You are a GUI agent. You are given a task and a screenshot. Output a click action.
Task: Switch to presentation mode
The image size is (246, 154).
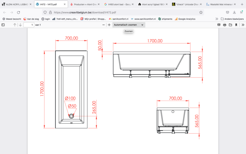pyautogui.click(x=219, y=25)
